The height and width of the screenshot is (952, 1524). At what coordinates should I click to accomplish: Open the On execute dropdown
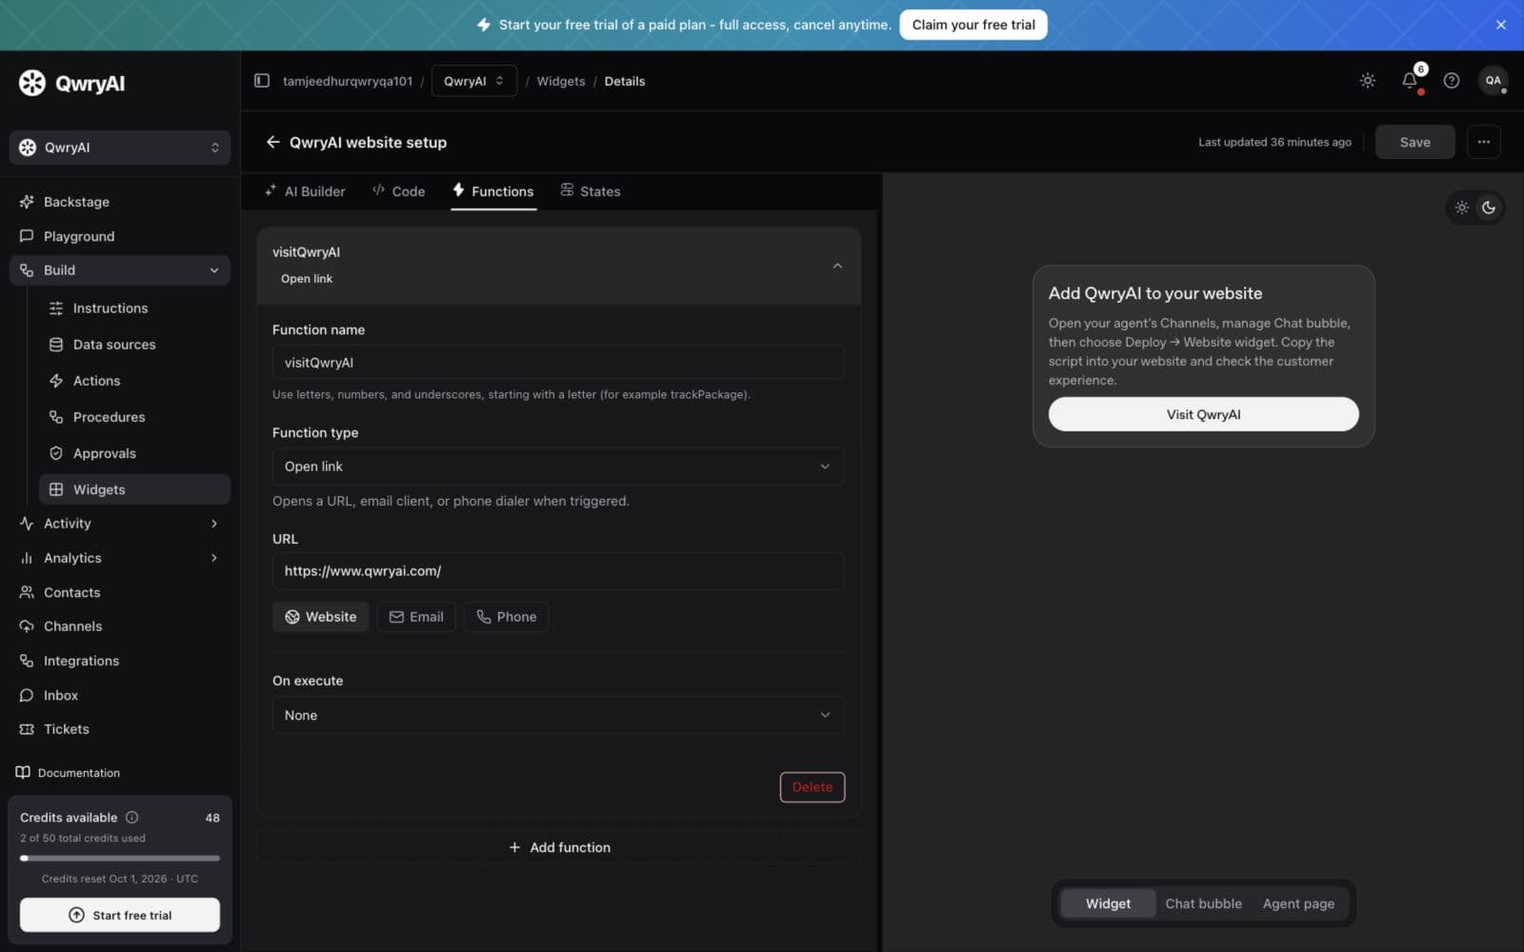[558, 715]
